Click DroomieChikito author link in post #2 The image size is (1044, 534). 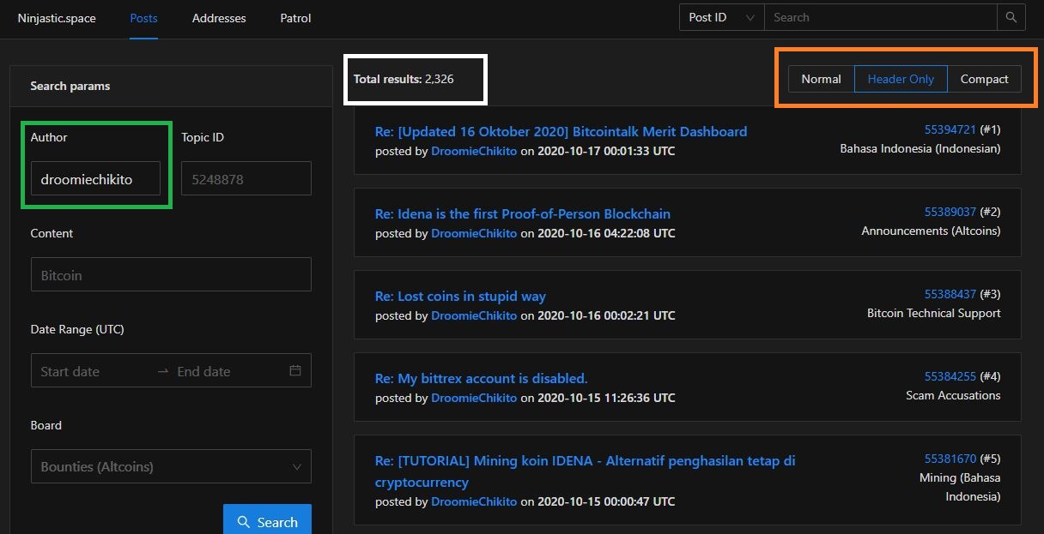click(x=474, y=233)
